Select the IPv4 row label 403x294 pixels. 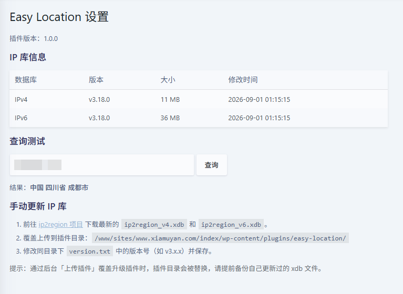pyautogui.click(x=21, y=99)
